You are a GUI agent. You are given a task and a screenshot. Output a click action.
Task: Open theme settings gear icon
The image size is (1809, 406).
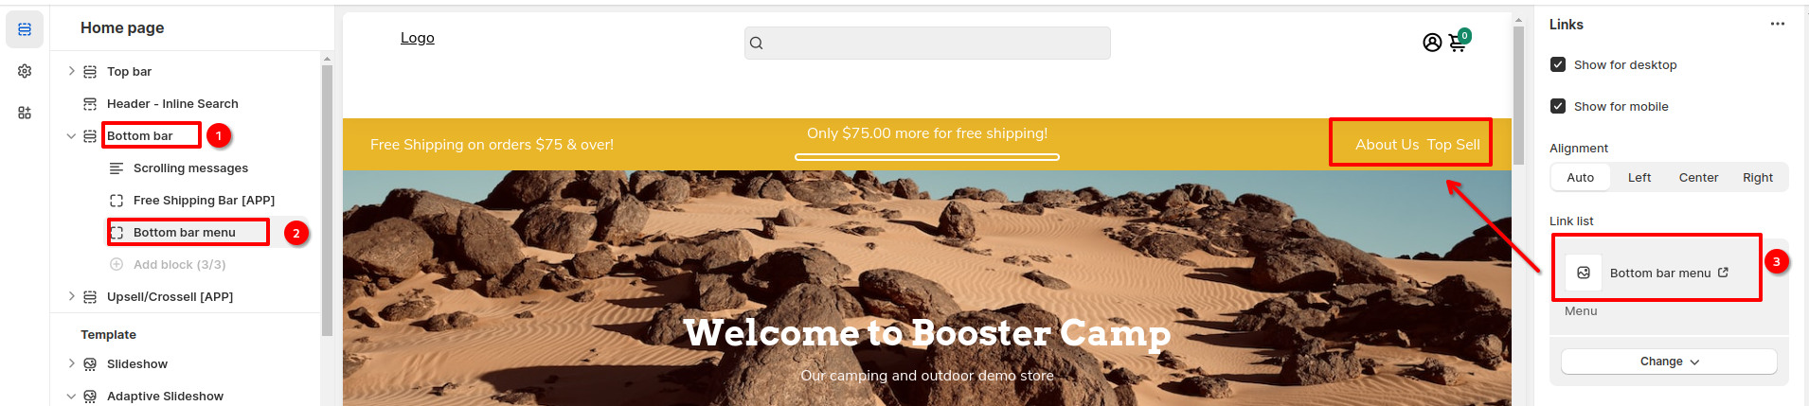pos(25,71)
